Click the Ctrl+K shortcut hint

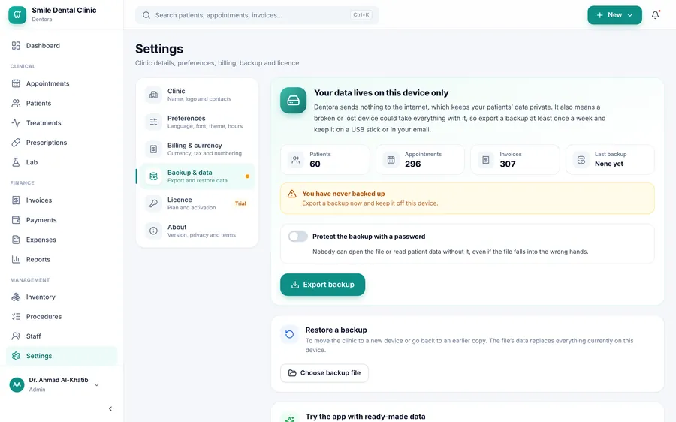(x=361, y=15)
